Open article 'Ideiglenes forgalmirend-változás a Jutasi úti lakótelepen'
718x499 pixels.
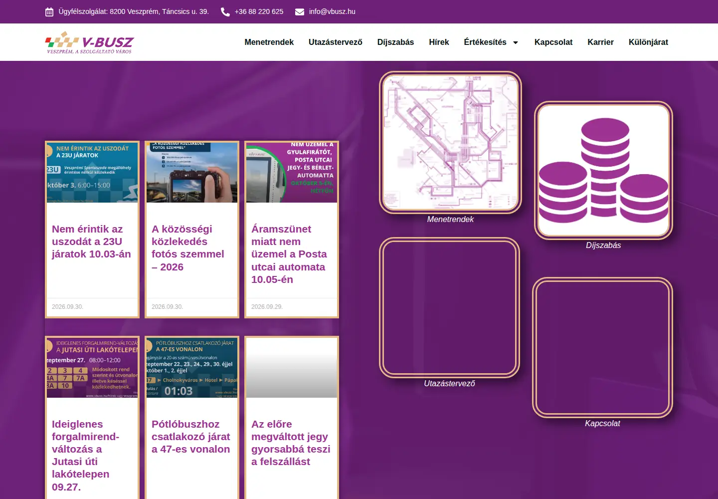pyautogui.click(x=85, y=456)
